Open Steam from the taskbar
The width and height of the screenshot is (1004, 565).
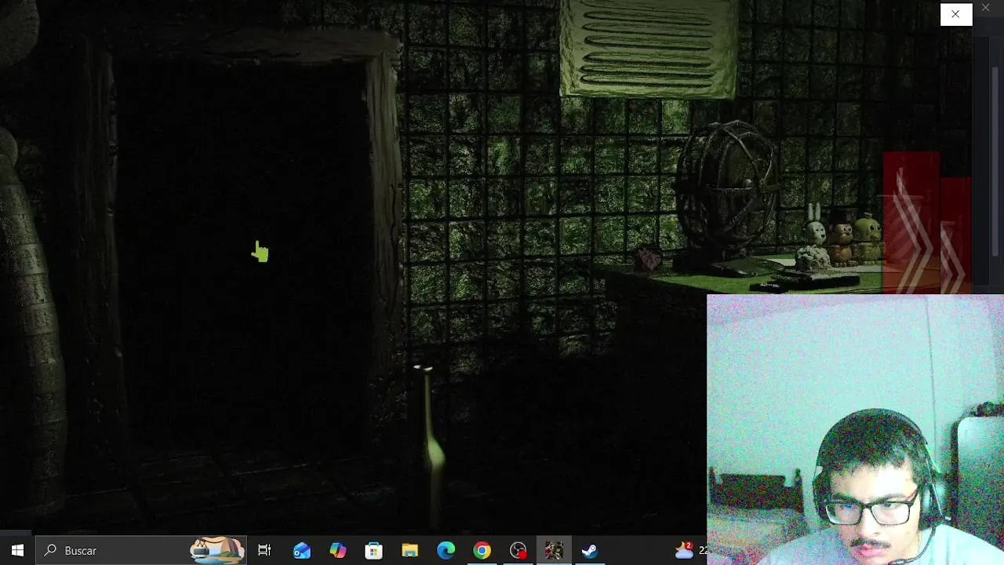coord(591,550)
